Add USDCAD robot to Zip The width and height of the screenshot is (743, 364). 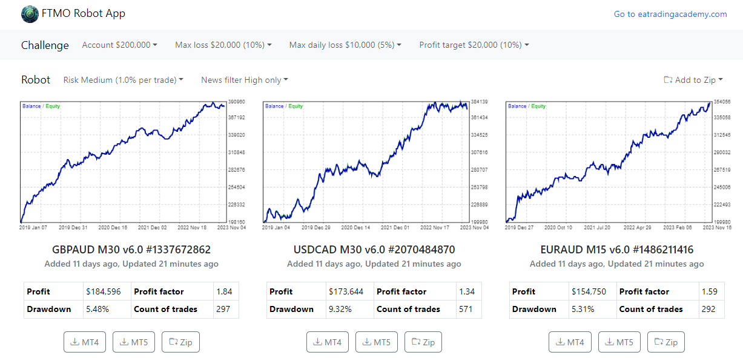423,342
